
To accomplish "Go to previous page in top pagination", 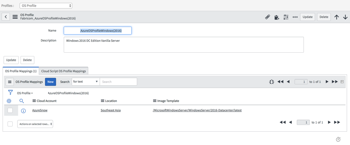I will click(288, 82).
